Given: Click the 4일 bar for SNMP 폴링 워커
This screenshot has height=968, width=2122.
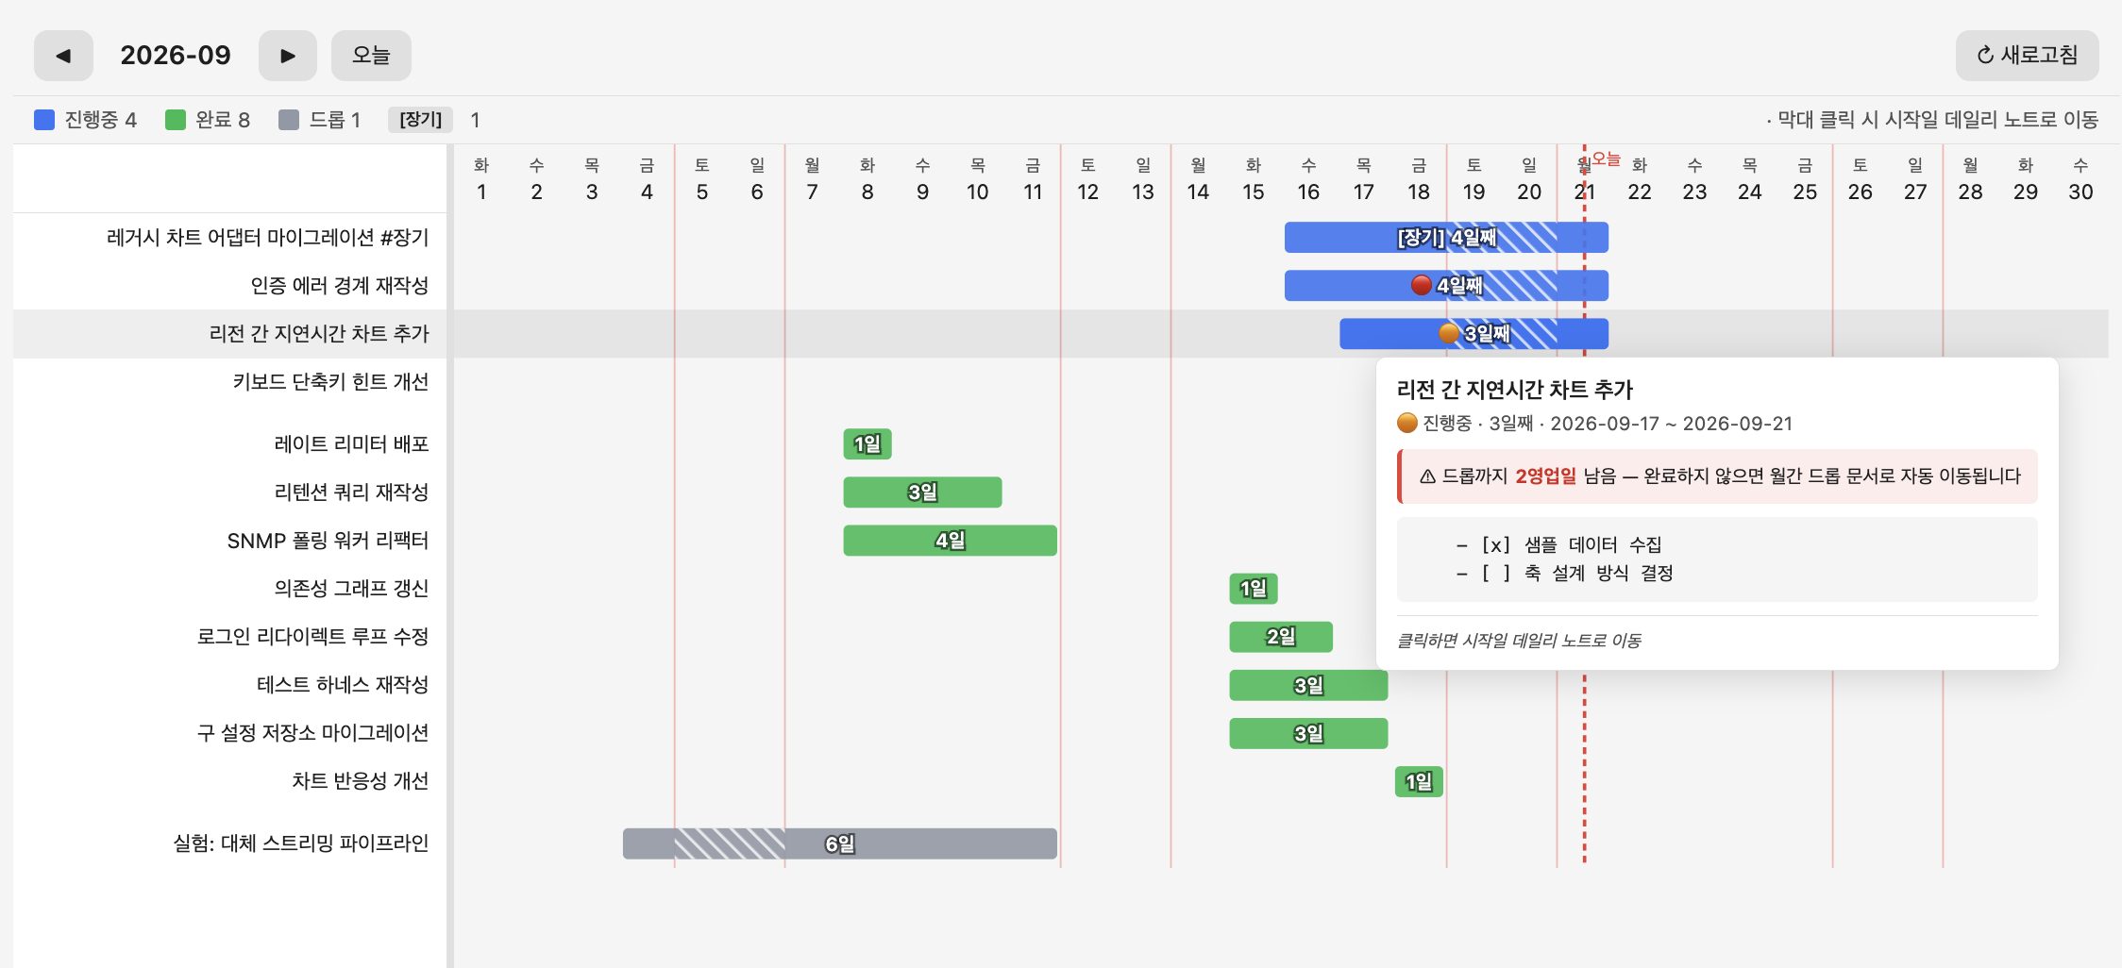Looking at the screenshot, I should tap(950, 541).
